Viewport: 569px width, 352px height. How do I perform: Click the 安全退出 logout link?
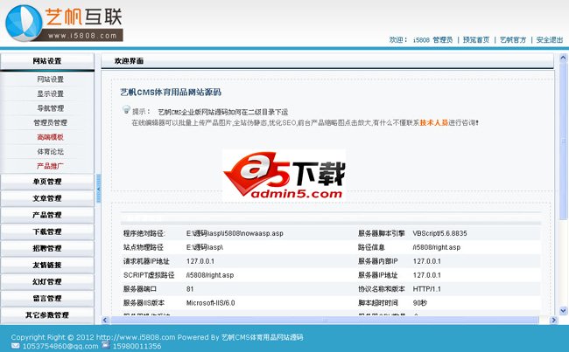(x=550, y=40)
